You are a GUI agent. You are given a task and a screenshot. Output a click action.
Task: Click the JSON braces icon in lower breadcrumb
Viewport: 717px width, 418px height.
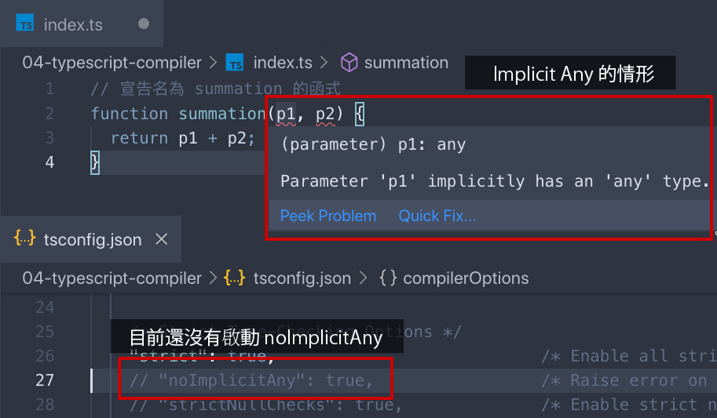pyautogui.click(x=235, y=278)
